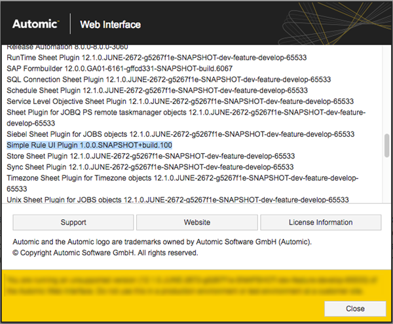393x324 pixels.
Task: Select the RunTime Sheet Plugin entry
Action: (157, 58)
